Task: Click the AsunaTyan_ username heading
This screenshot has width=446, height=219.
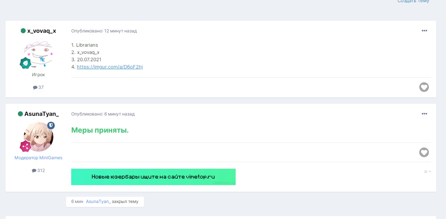Action: click(x=41, y=114)
